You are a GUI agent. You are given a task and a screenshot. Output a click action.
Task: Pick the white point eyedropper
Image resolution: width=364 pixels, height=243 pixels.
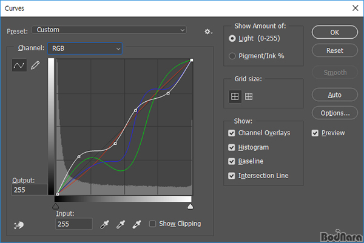(x=136, y=224)
